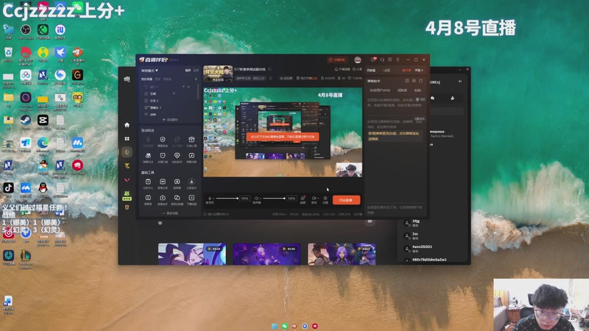Screen dimensions: 589x331
Task: Open the third tool under 基础工具
Action: coord(177,183)
